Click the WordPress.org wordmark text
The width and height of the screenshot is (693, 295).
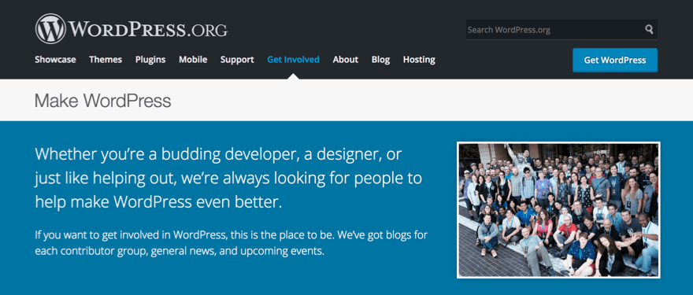[x=148, y=29]
